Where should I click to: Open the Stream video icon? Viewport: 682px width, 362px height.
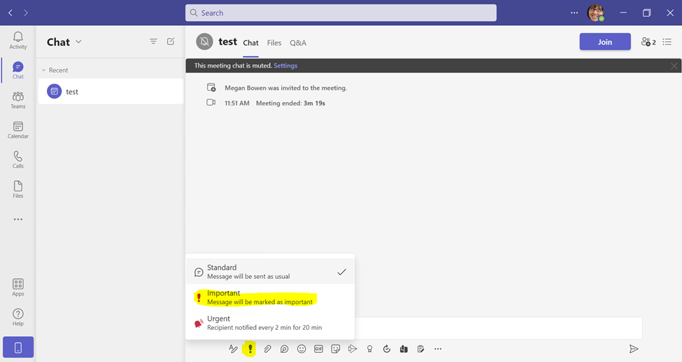coord(353,349)
